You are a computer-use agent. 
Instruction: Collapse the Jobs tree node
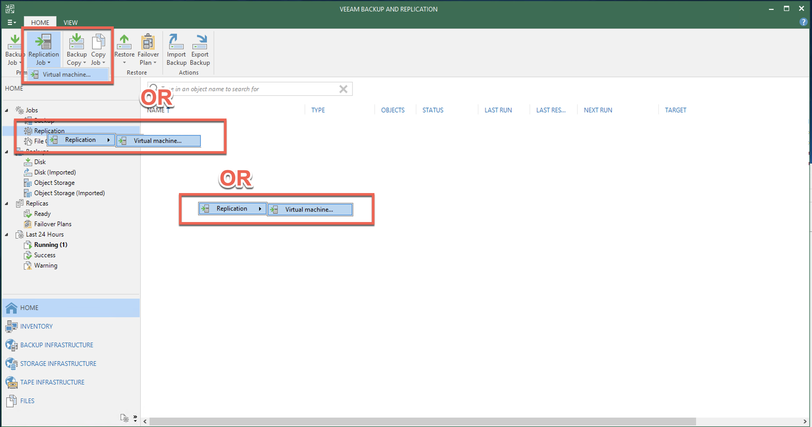7,111
